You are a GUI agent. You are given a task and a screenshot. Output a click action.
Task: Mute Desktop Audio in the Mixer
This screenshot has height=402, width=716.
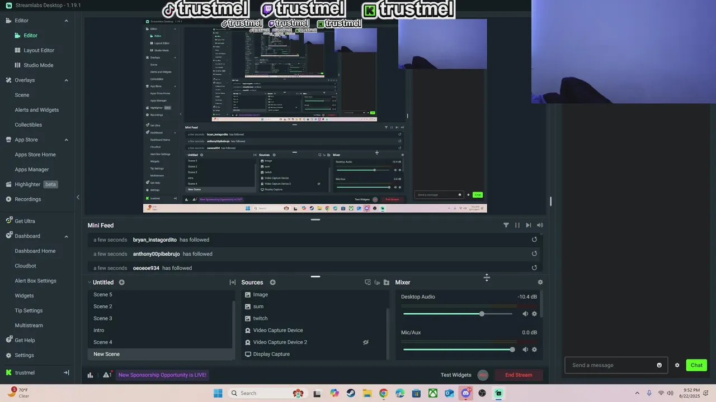click(x=525, y=314)
